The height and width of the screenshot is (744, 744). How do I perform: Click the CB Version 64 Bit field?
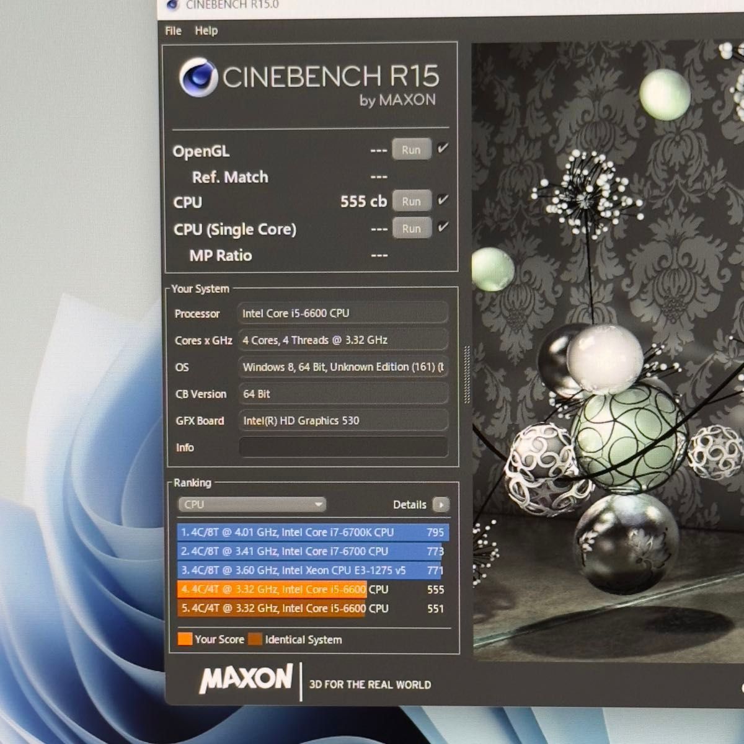coord(343,394)
